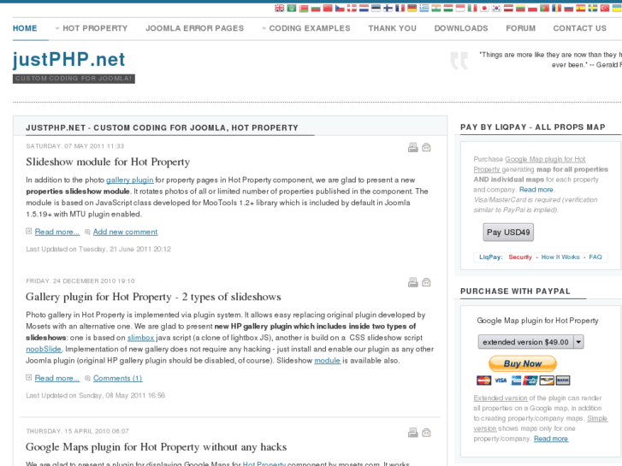Viewport: 622px width, 466px height.
Task: Choose the South Korea flag icon
Action: click(496, 8)
